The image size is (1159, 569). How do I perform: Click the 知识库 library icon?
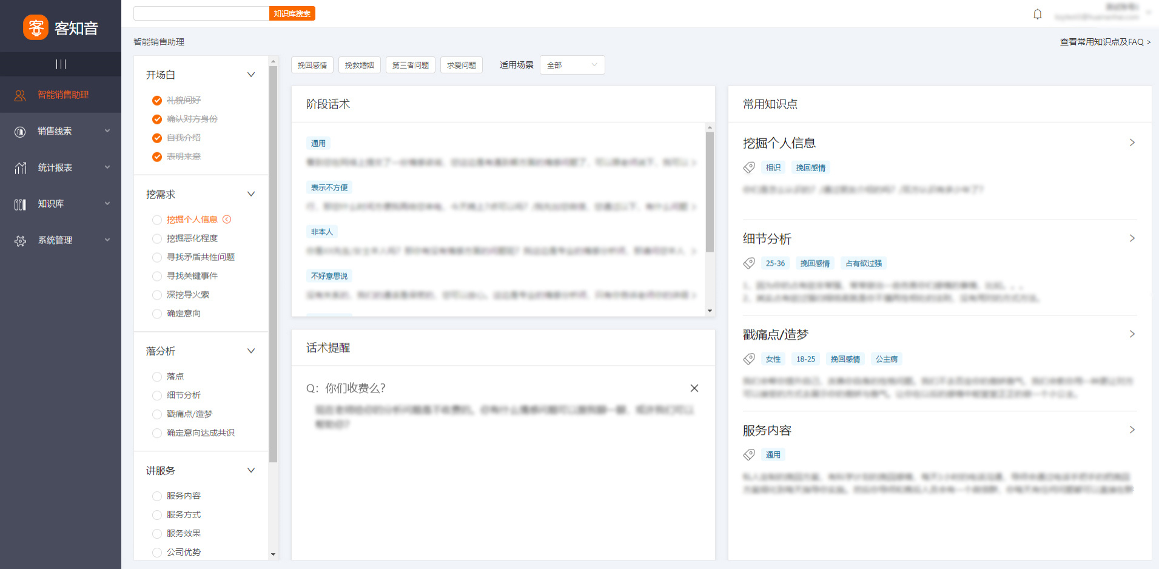20,204
